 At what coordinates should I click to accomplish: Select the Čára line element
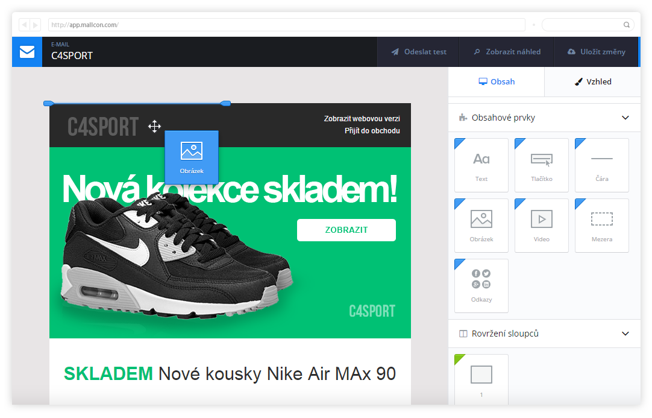[x=602, y=165]
